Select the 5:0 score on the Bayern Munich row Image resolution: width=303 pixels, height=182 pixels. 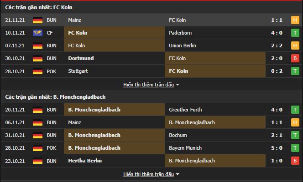coord(277,148)
